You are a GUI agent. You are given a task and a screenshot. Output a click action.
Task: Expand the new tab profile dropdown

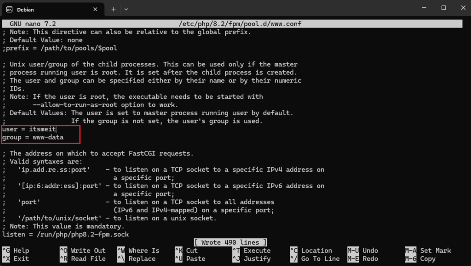(x=126, y=9)
